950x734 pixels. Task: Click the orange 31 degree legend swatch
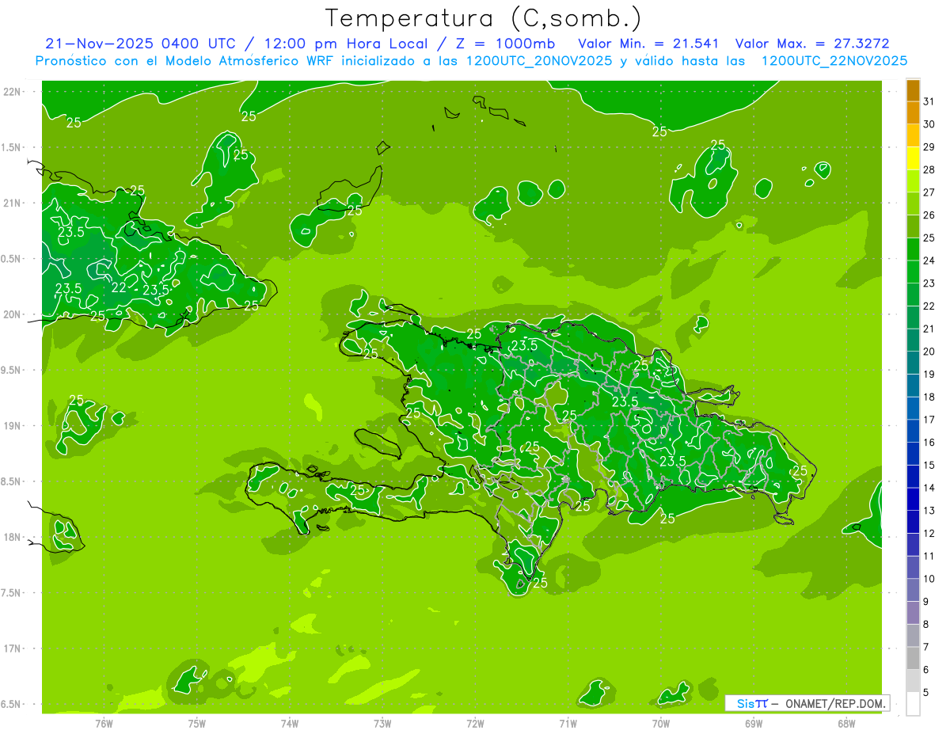tap(913, 90)
